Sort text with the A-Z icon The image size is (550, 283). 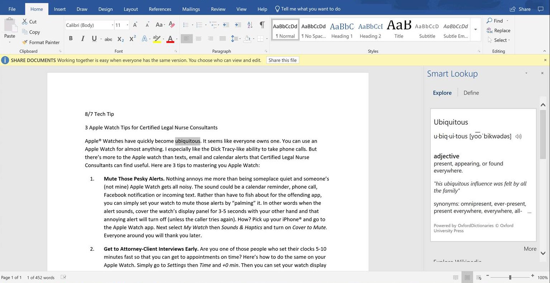click(250, 25)
